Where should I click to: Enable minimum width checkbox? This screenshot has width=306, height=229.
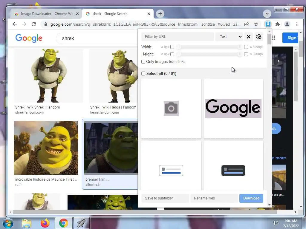click(172, 47)
